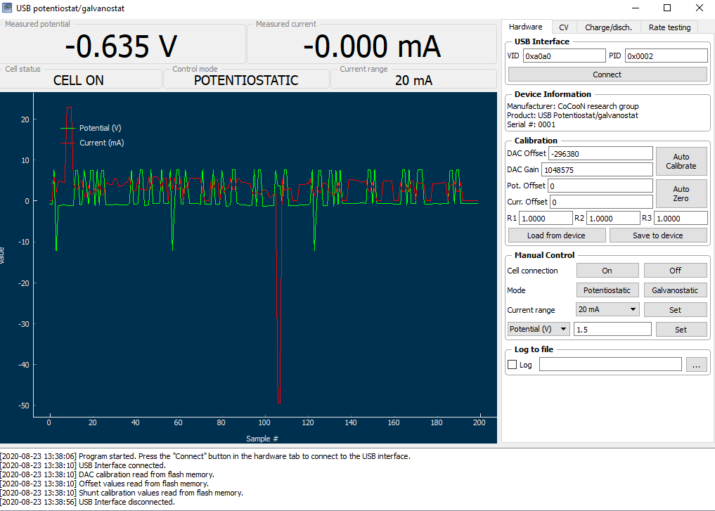Click red Current (mA) legend line
This screenshot has width=715, height=511.
67,143
